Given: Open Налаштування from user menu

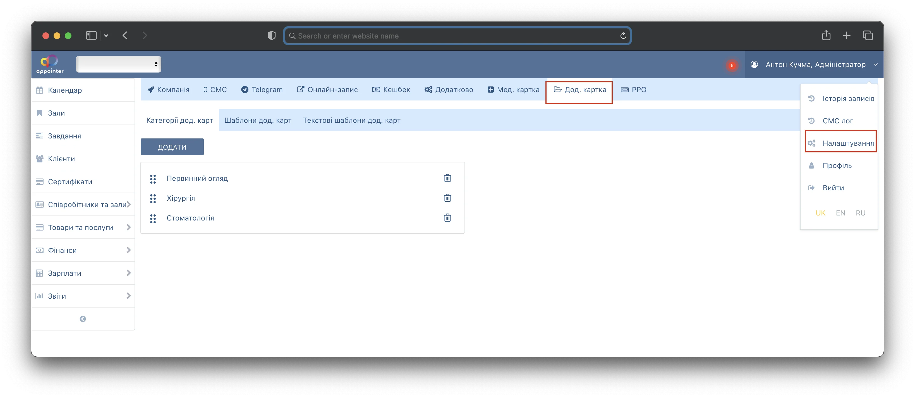Looking at the screenshot, I should coord(841,143).
